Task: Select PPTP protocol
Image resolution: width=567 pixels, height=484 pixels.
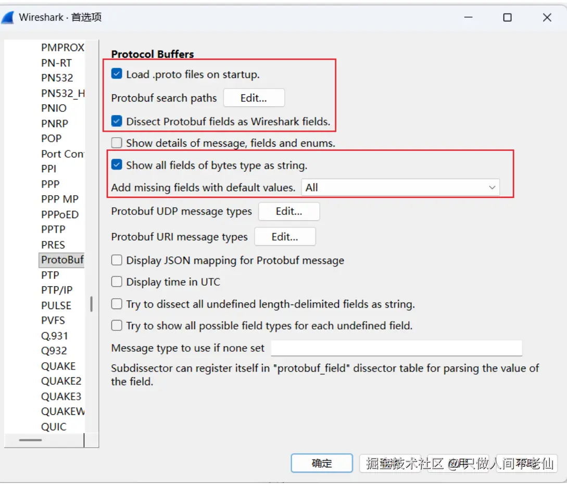Action: (54, 230)
